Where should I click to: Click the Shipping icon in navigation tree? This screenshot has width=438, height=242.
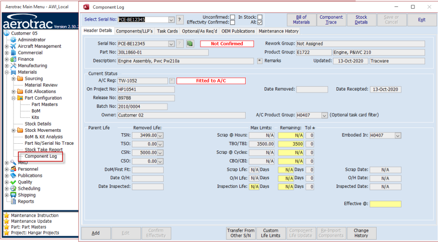point(13,195)
